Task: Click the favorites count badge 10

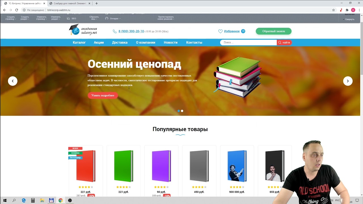Action: click(243, 31)
